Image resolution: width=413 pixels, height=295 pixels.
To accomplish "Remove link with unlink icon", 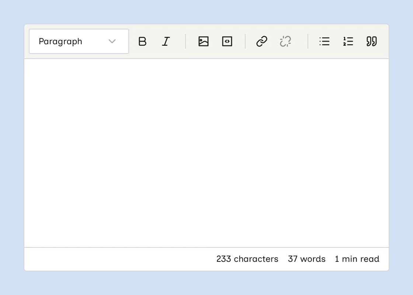I will 285,41.
